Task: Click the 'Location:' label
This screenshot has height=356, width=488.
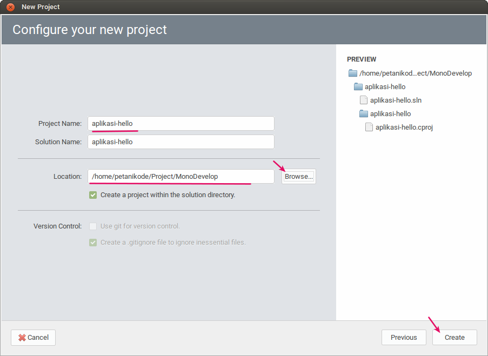Action: click(68, 177)
